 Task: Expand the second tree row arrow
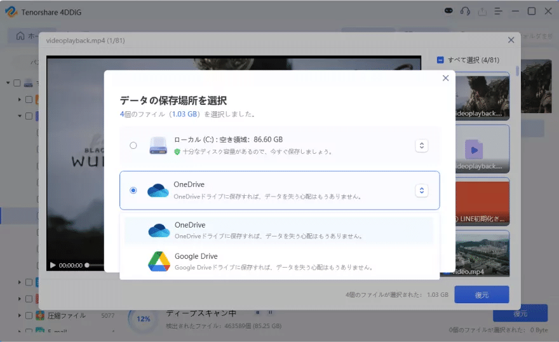[20, 100]
